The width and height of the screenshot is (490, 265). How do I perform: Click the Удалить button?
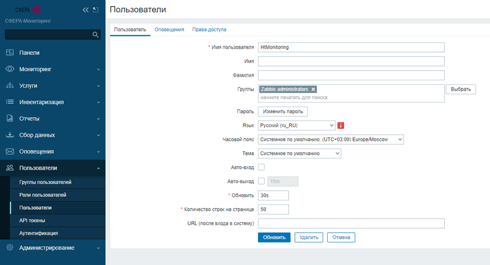click(x=308, y=237)
